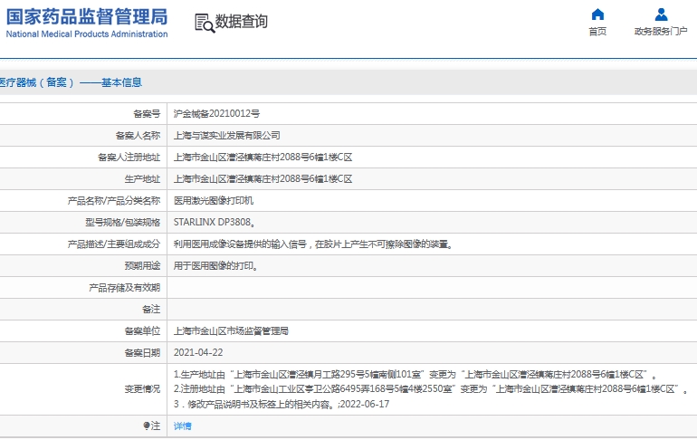Image resolution: width=697 pixels, height=440 pixels.
Task: Click intended use 用于医用图像的打印
Action: (215, 266)
